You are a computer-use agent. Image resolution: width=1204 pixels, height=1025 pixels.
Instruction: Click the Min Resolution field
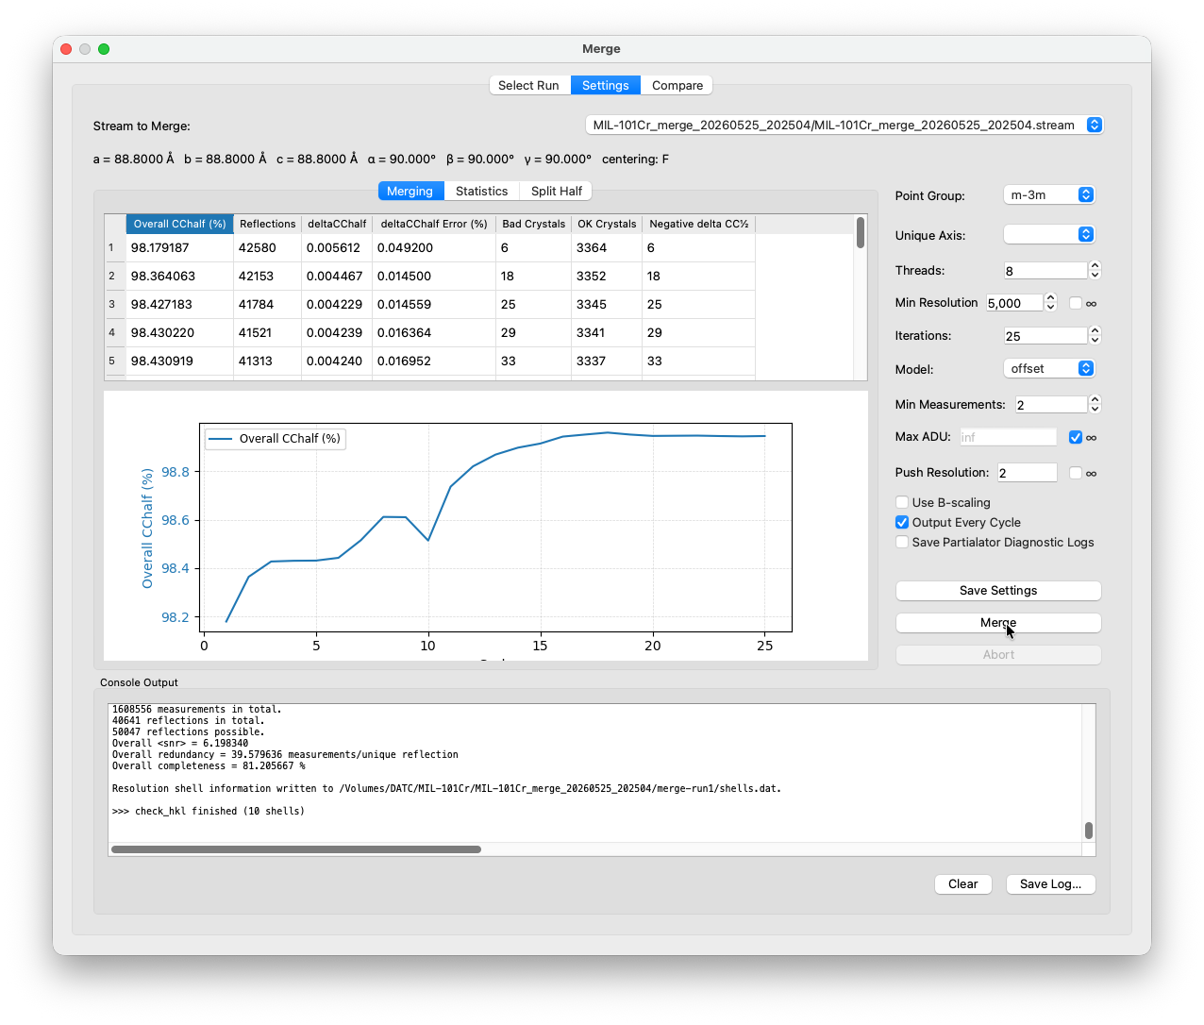[x=1014, y=303]
